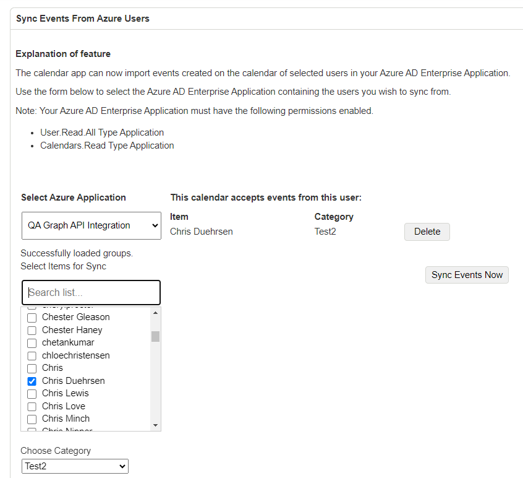Viewport: 523px width, 478px height.
Task: Click the user list scroll up arrow
Action: (x=155, y=313)
